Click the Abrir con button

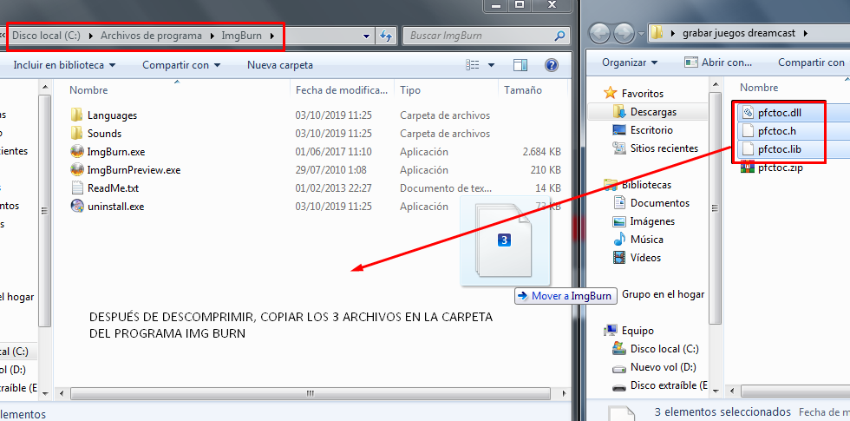coord(718,62)
